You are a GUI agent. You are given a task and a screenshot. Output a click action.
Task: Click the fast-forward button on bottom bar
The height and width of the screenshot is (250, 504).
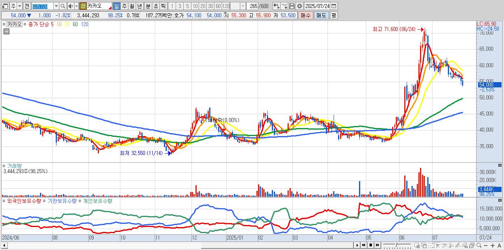tap(377, 245)
